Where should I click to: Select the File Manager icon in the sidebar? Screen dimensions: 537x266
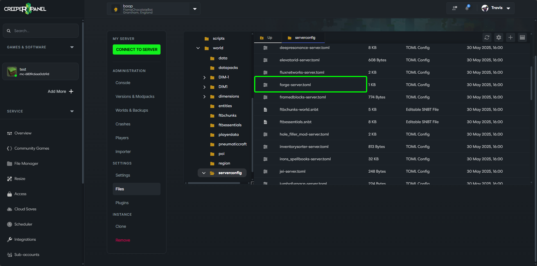click(9, 163)
